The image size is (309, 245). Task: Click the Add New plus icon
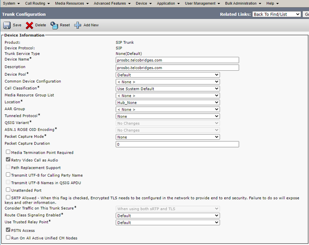click(77, 25)
